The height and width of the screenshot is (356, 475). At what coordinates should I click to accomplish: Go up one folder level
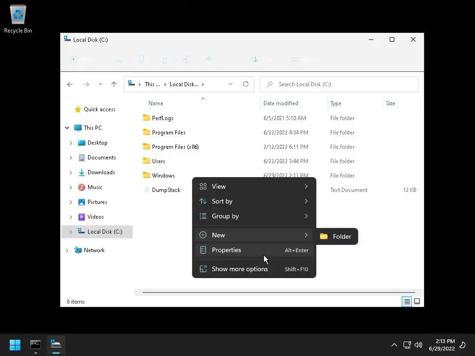coord(114,84)
